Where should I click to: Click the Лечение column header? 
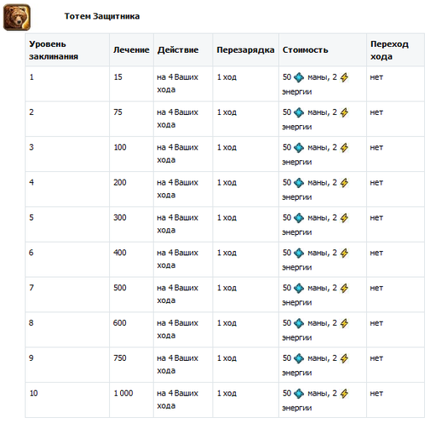click(131, 50)
